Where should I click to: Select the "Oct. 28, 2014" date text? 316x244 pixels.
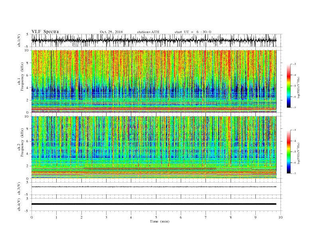pos(111,32)
